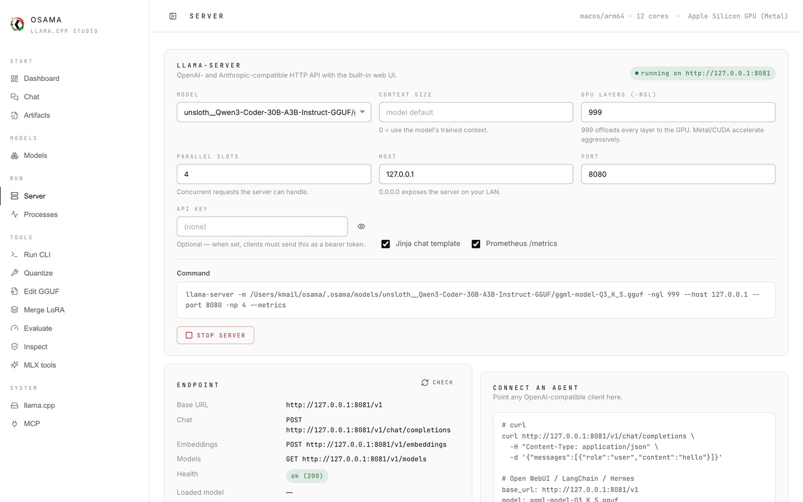The width and height of the screenshot is (803, 502).
Task: Click the Models cubes icon
Action: (14, 155)
